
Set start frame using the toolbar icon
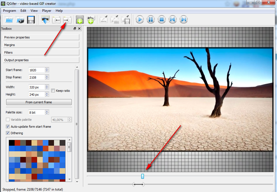click(57, 20)
